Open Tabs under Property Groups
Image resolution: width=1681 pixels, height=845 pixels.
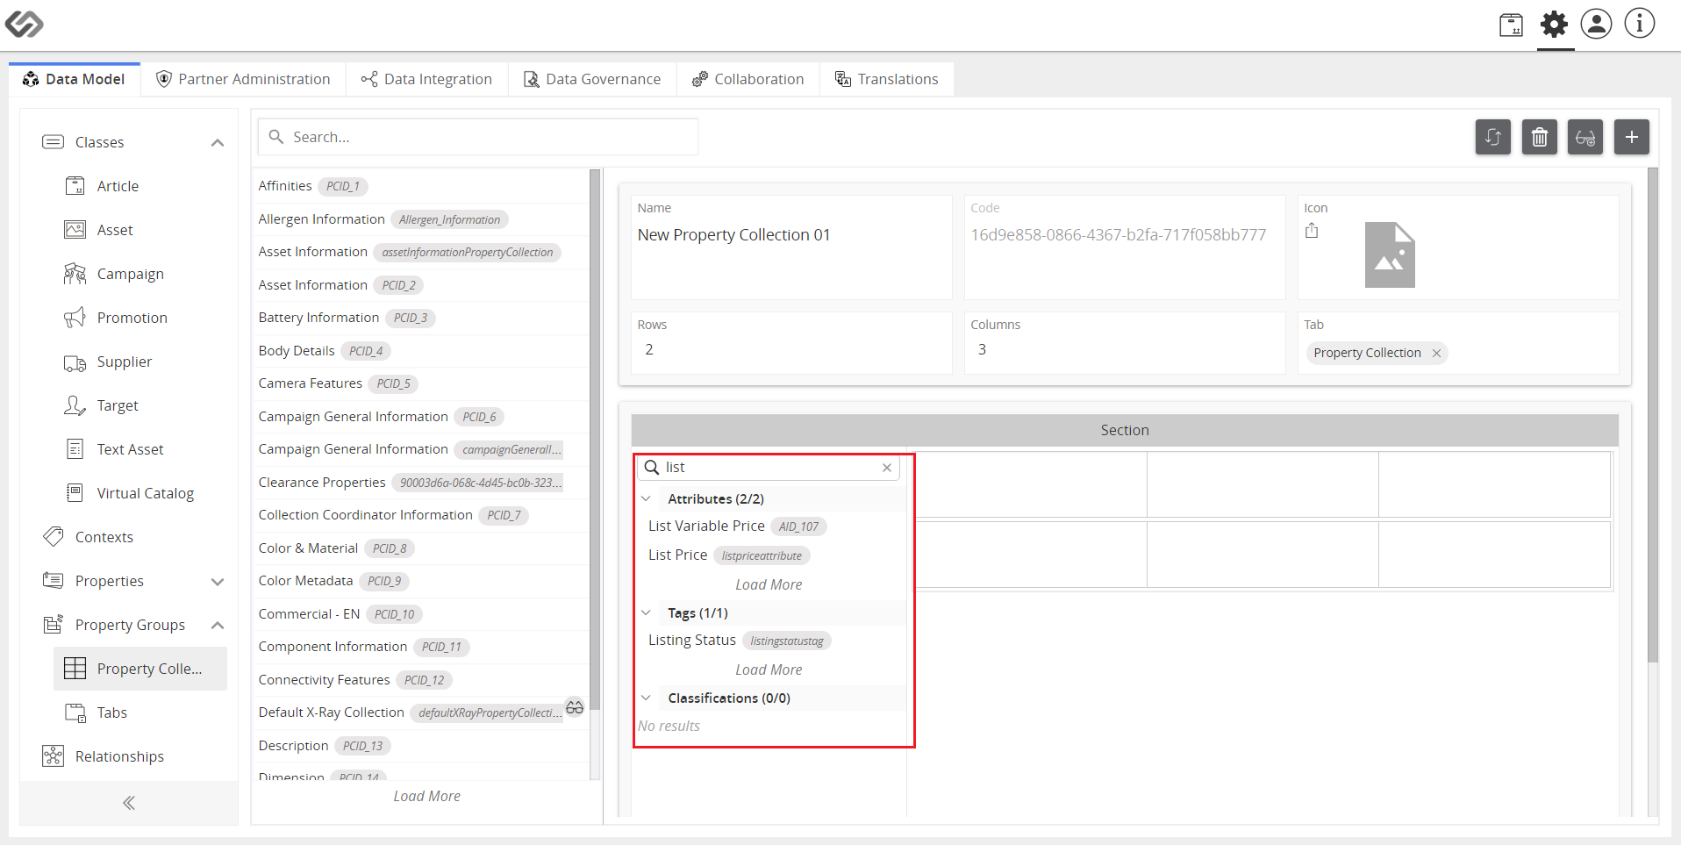140,713
